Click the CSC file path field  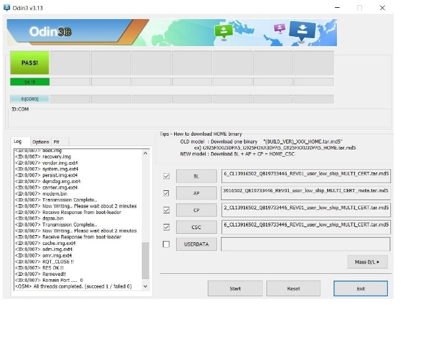click(x=306, y=227)
